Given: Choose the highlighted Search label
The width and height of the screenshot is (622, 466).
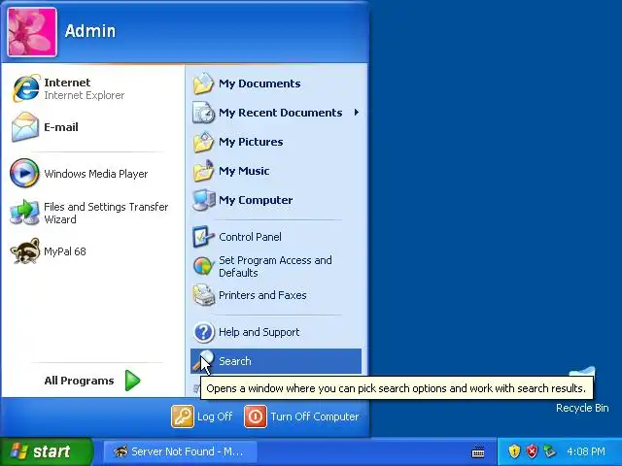Looking at the screenshot, I should (235, 361).
